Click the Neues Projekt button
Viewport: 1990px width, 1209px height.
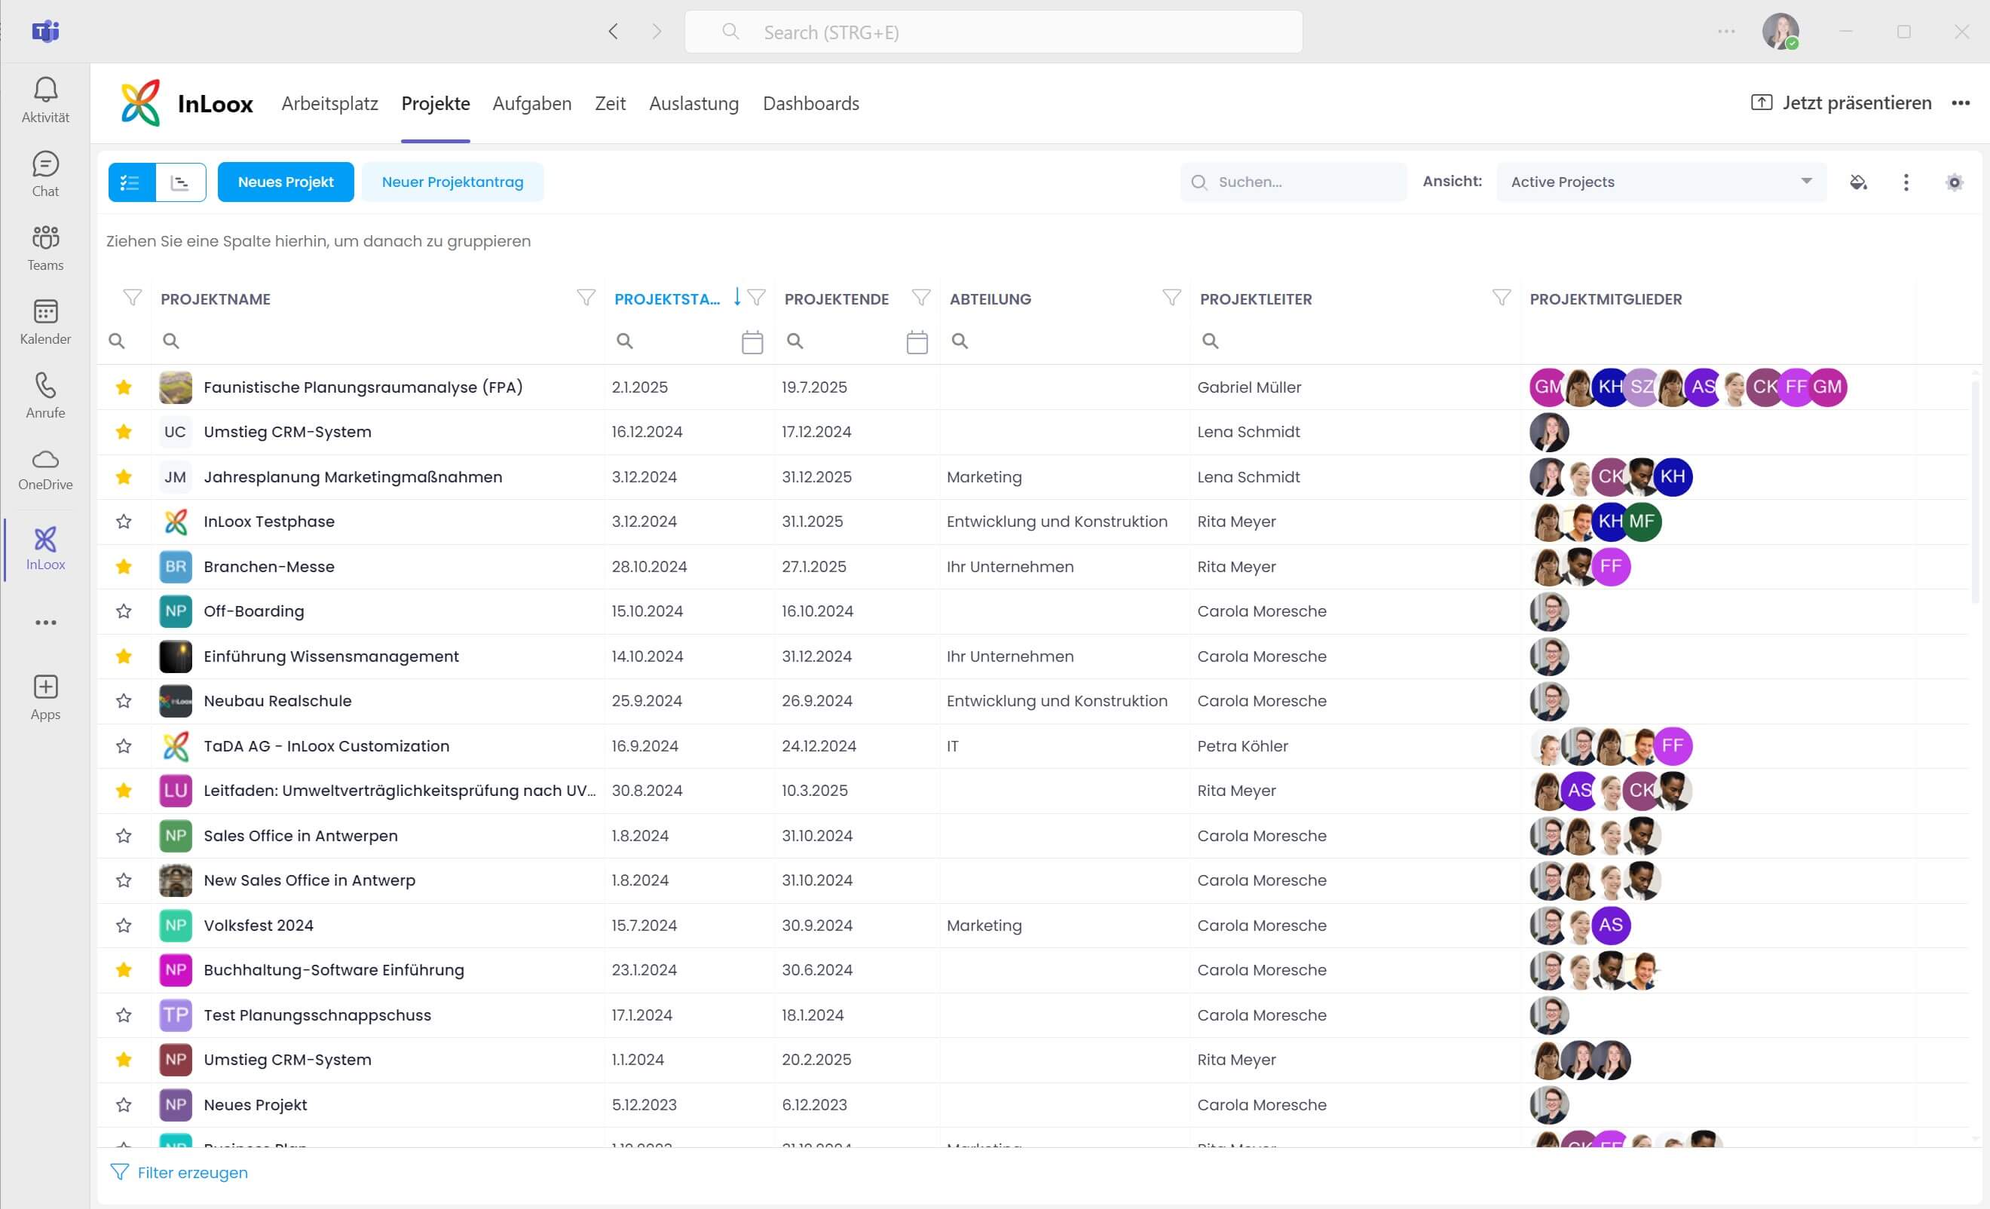pos(286,182)
